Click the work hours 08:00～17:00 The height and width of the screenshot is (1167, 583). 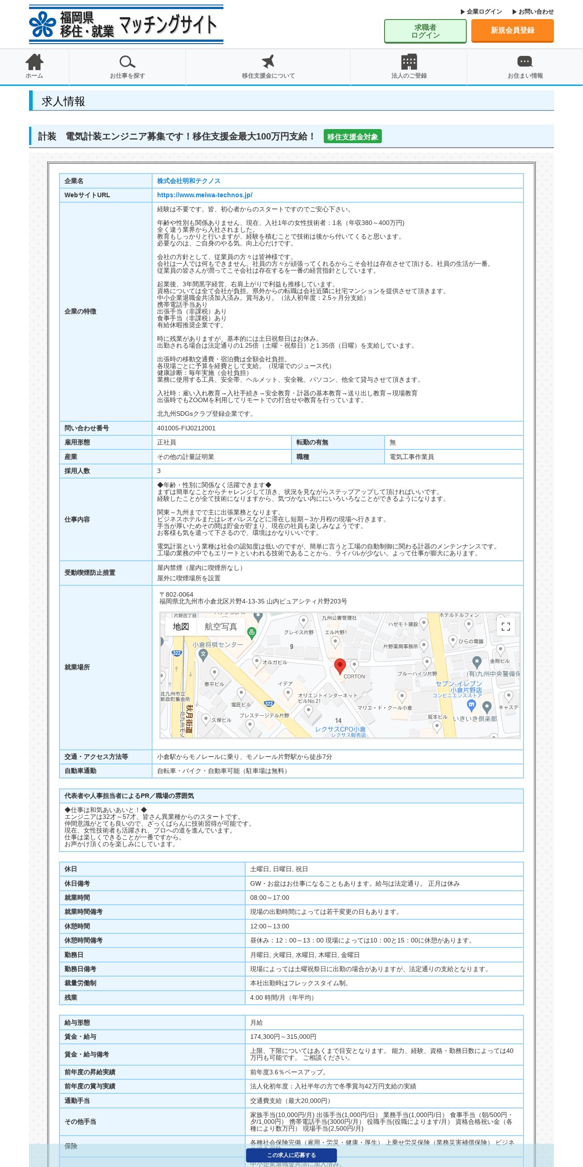(x=269, y=898)
